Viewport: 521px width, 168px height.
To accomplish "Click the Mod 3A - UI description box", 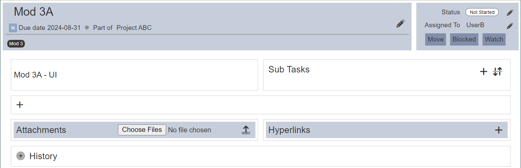I will click(x=134, y=75).
